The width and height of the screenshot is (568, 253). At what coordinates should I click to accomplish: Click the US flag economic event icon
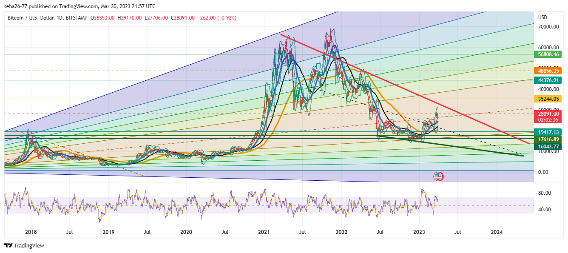click(438, 176)
